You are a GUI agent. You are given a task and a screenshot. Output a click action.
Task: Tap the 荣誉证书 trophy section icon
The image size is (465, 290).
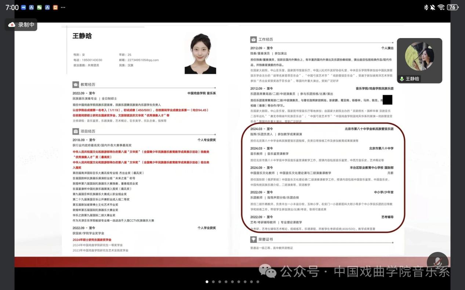click(253, 239)
